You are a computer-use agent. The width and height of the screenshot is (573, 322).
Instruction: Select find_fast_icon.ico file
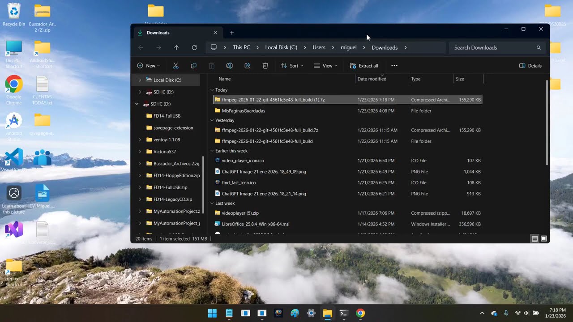[347, 182]
